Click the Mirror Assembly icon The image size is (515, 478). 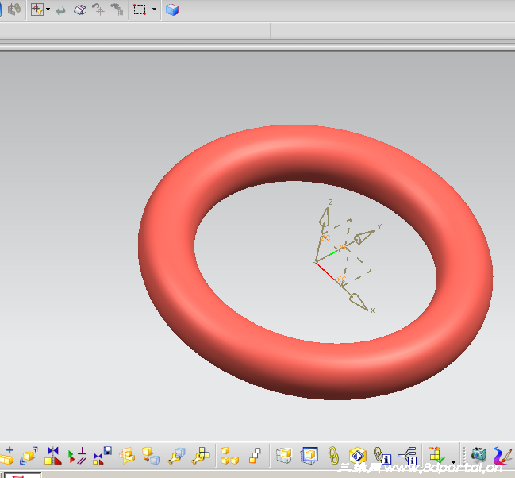(53, 456)
